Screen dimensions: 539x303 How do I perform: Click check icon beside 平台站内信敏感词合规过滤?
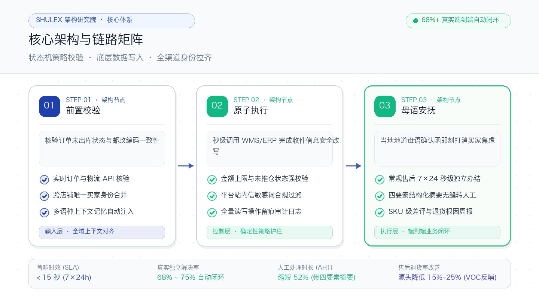[212, 196]
